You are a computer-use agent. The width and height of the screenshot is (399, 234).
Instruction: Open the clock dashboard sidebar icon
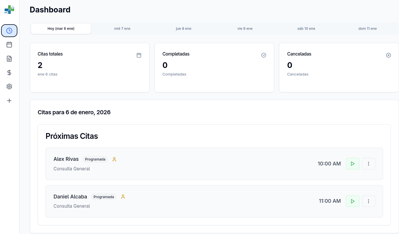click(x=9, y=31)
